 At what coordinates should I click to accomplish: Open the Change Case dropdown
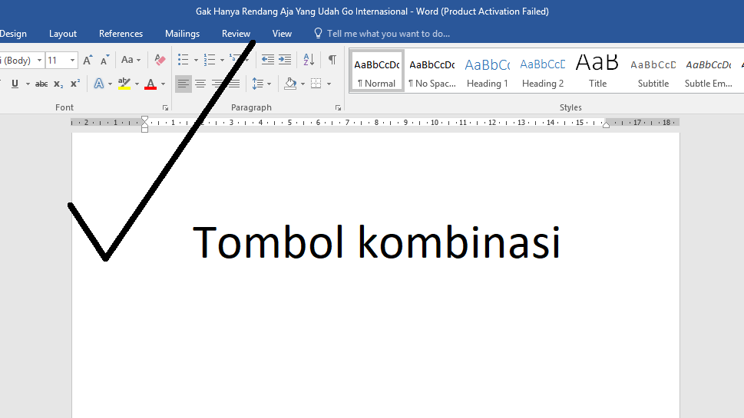(x=131, y=60)
